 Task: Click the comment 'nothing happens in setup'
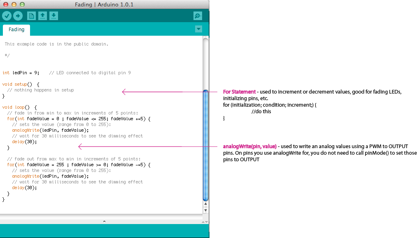(x=40, y=90)
